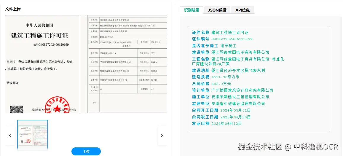Image resolution: width=343 pixels, height=156 pixels.
Task: Click the 建设单位 value 望江网络童画电子商务有限公司
Action: 240,52
